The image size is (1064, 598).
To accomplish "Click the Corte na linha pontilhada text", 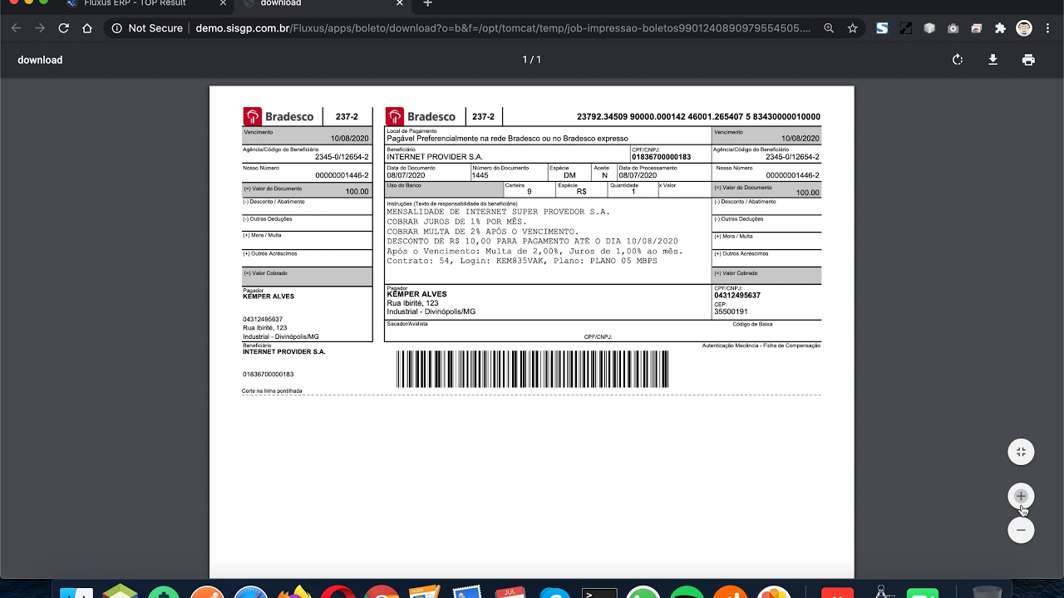I will (x=272, y=390).
